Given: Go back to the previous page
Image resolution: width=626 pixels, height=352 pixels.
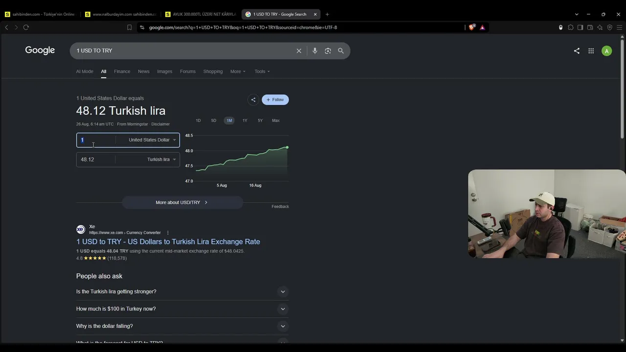Looking at the screenshot, I should [6, 27].
